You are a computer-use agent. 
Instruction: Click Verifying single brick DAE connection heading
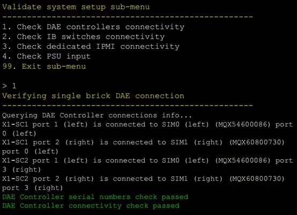[93, 96]
